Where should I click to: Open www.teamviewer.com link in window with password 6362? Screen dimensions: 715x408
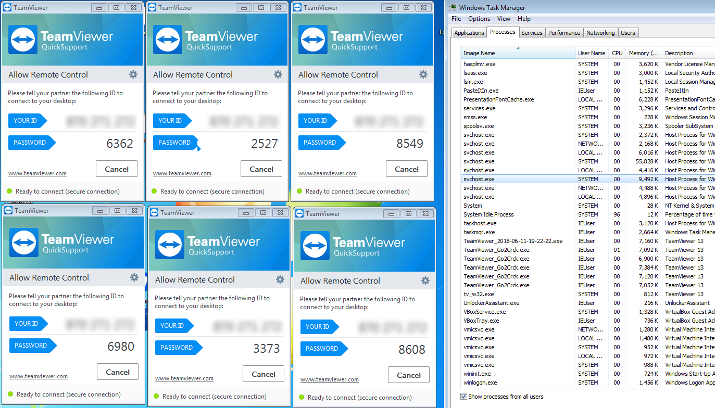[x=37, y=173]
